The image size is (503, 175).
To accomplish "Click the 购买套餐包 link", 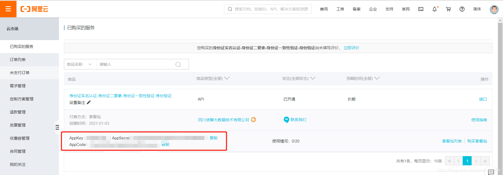I will [x=477, y=141].
